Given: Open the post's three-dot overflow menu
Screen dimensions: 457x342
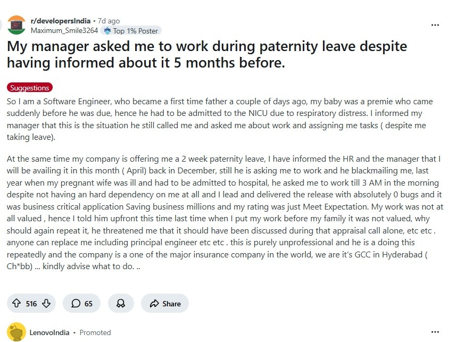Looking at the screenshot, I should pos(435,25).
